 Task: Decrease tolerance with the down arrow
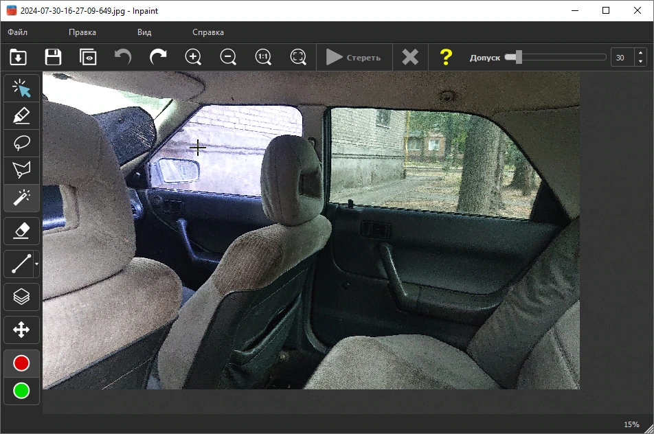(x=641, y=62)
